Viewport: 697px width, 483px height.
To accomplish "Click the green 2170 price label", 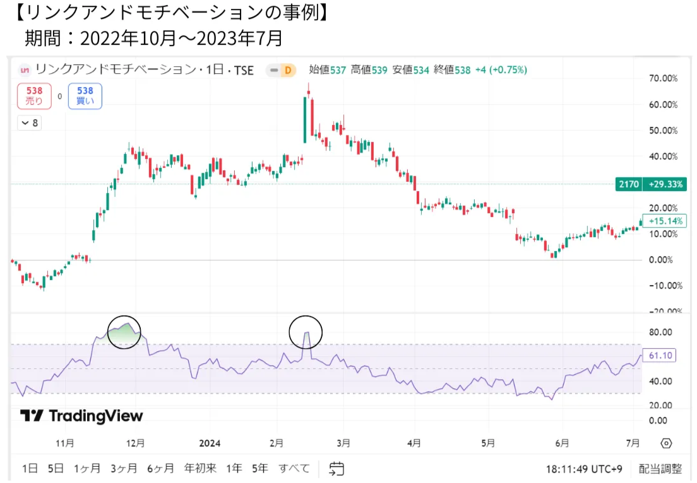I will pos(629,184).
